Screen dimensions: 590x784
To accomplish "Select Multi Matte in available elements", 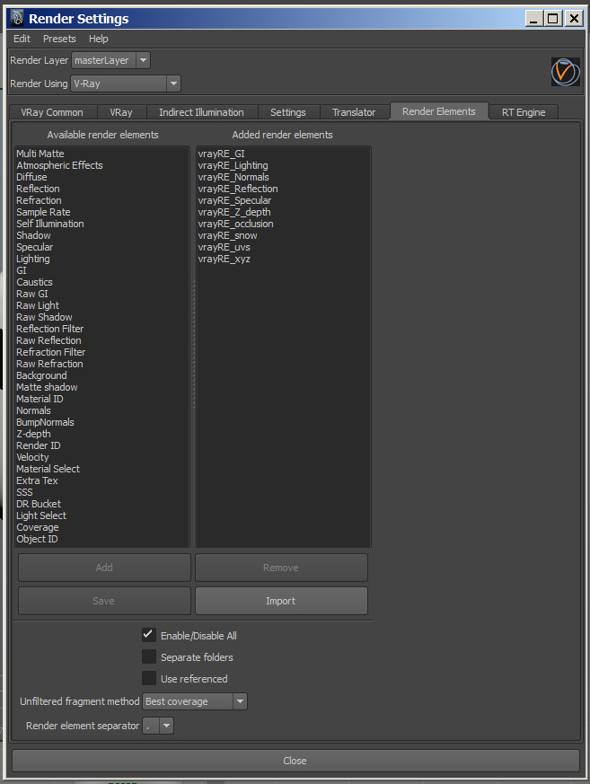I will 40,154.
